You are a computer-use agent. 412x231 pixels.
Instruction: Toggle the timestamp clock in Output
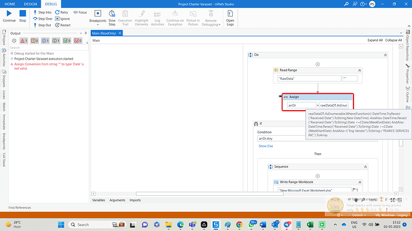(14, 40)
